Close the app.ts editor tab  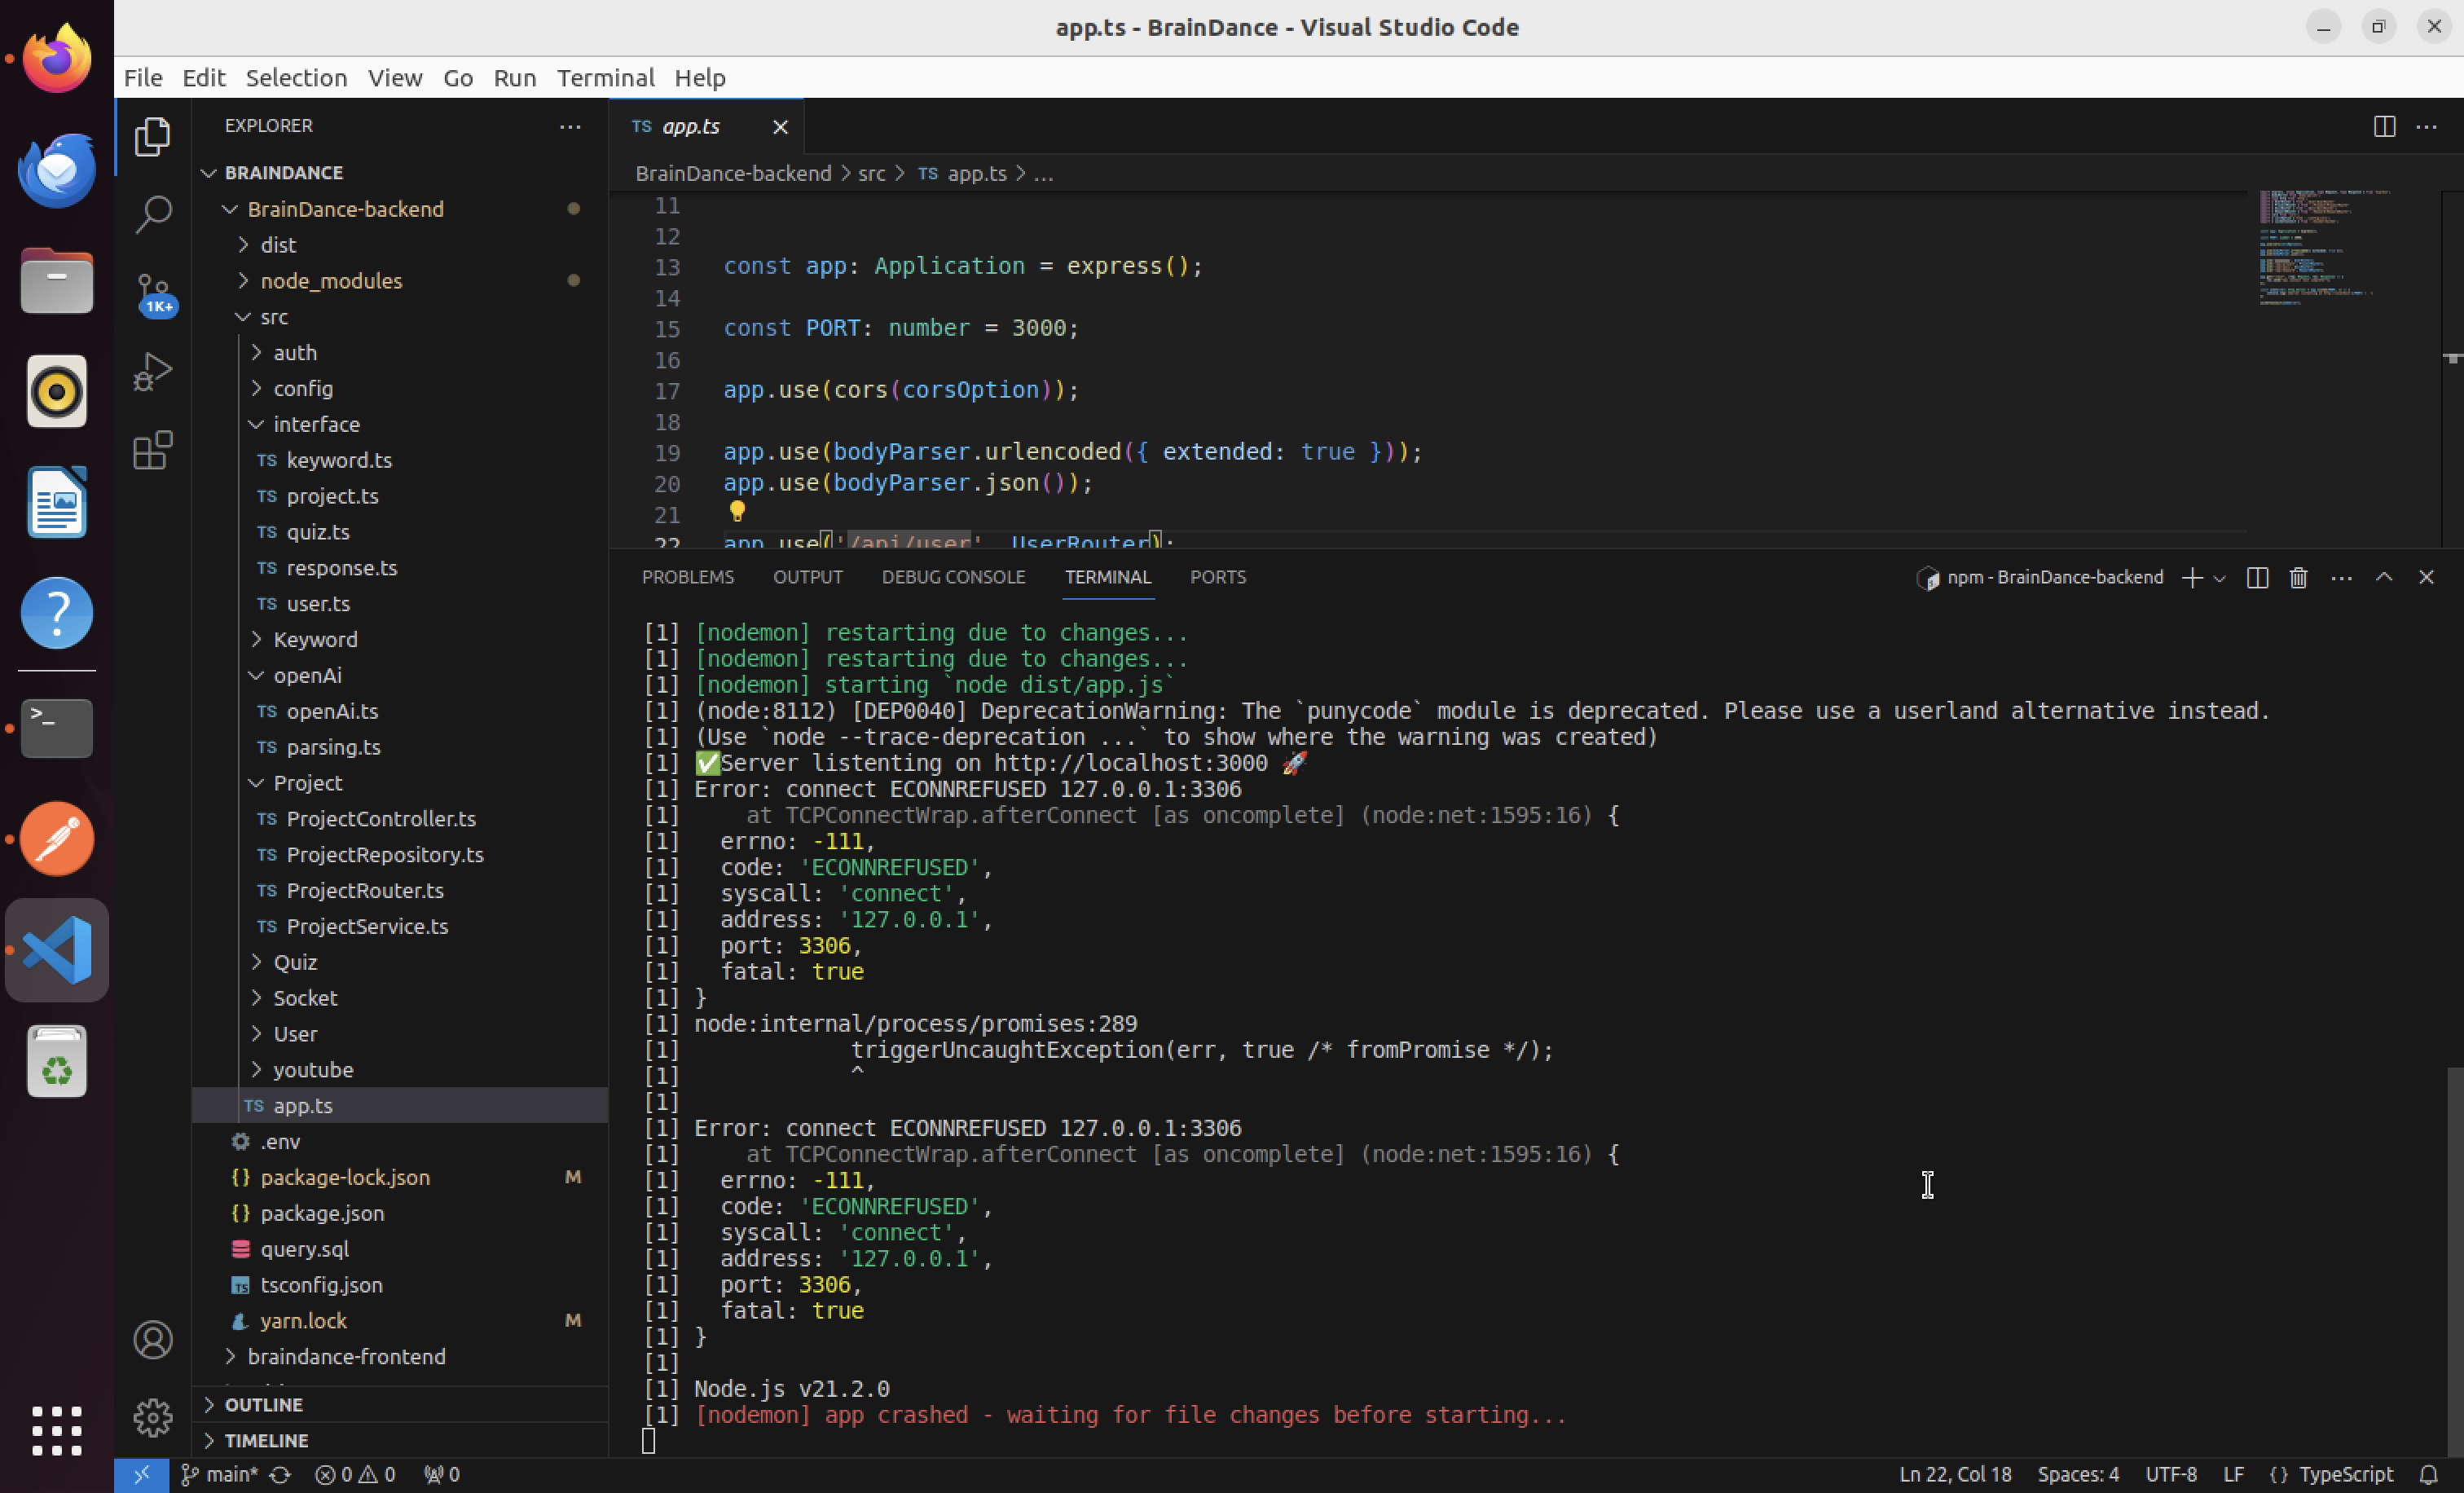[x=780, y=127]
